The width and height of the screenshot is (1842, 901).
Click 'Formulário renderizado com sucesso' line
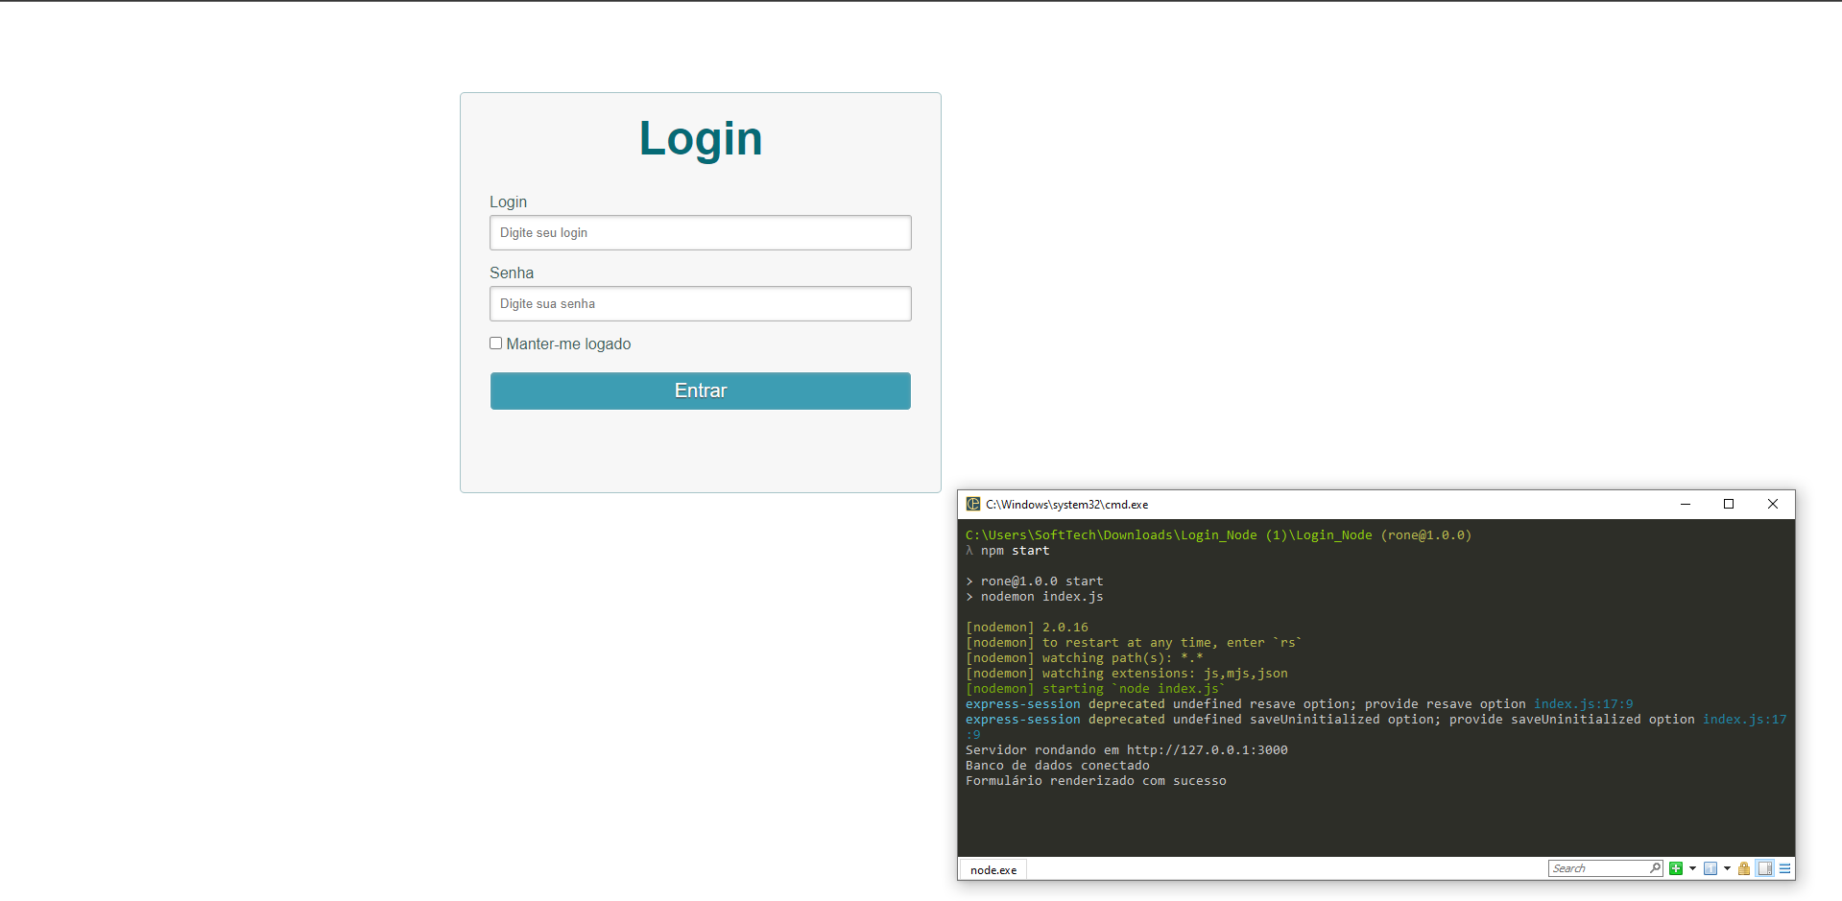1095,780
